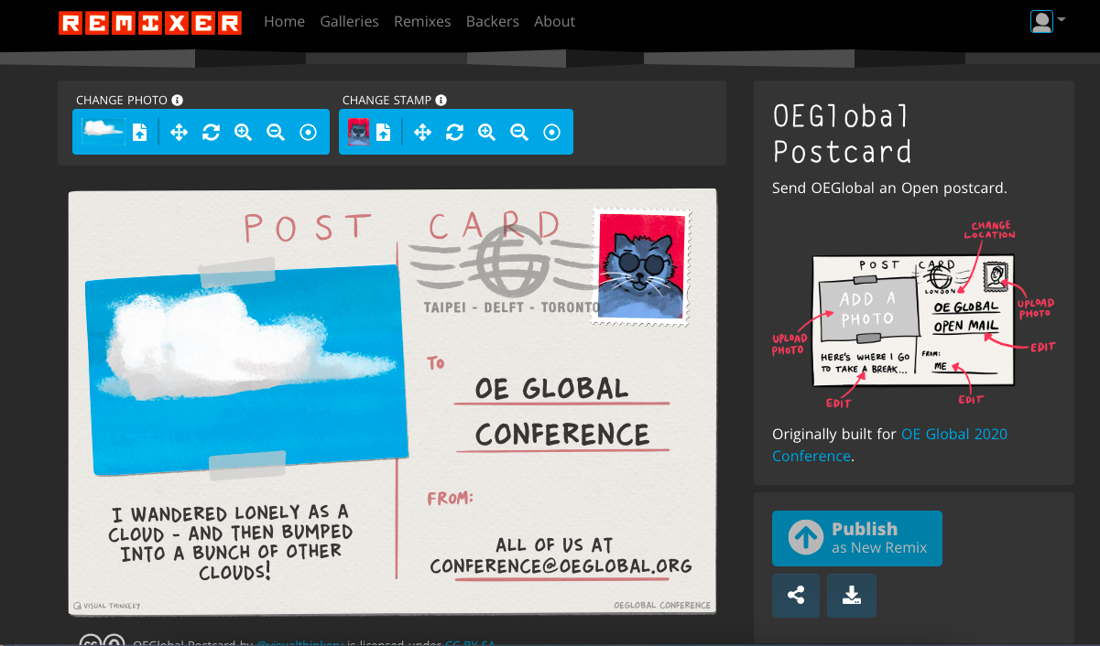Screen dimensions: 1100x646
Task: Click the cloud photo thumbnail in the toolbar
Action: point(103,132)
